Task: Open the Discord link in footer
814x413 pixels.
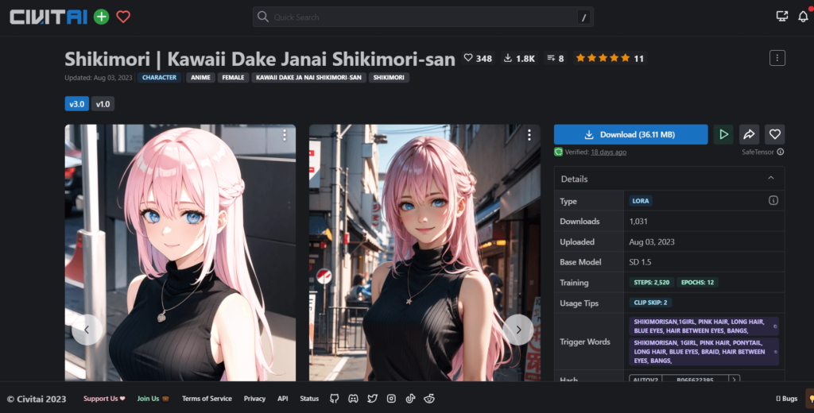Action: [353, 399]
